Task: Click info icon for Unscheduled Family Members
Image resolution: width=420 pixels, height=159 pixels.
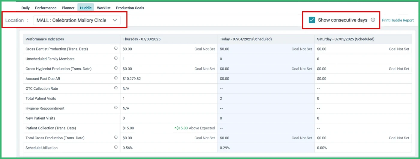Action: [116, 58]
